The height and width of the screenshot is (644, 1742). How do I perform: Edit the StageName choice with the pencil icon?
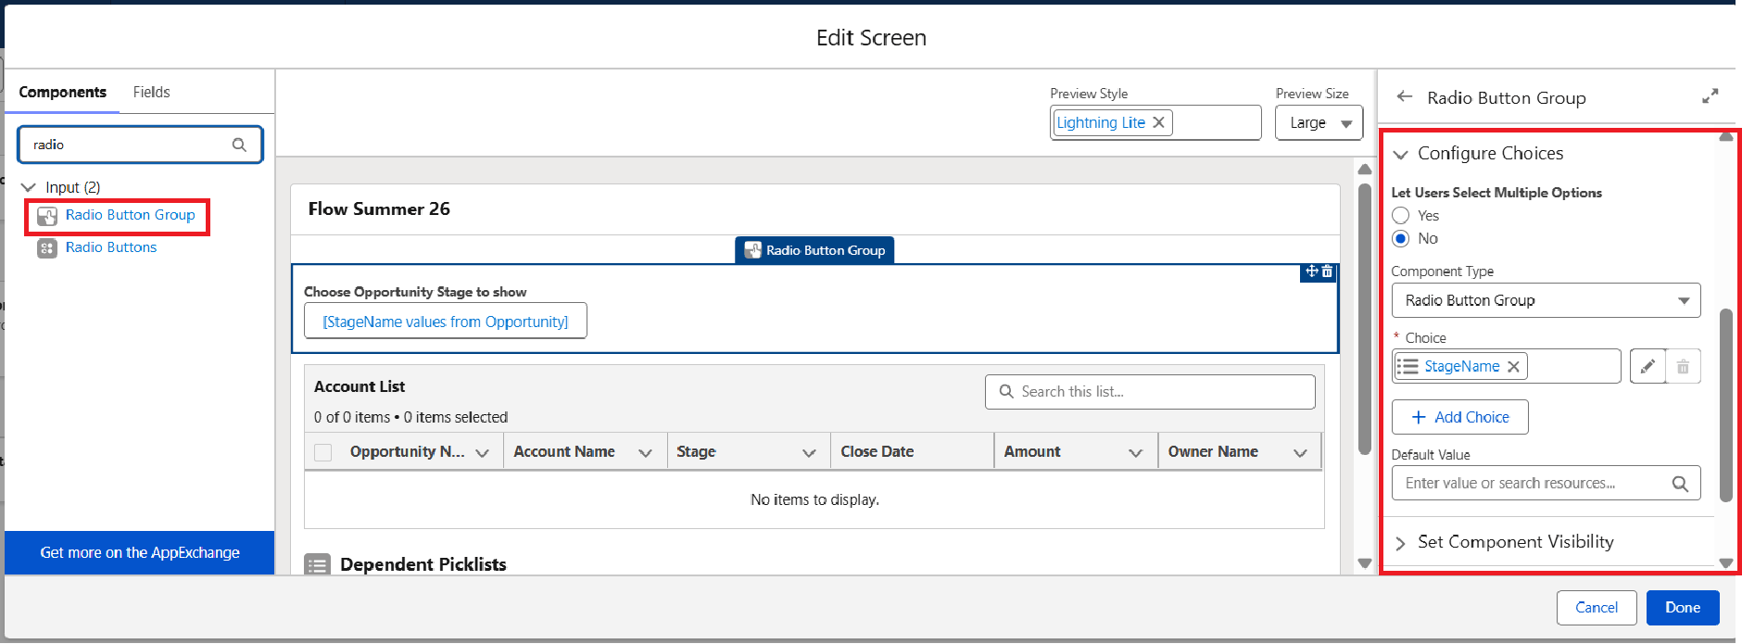click(1647, 366)
